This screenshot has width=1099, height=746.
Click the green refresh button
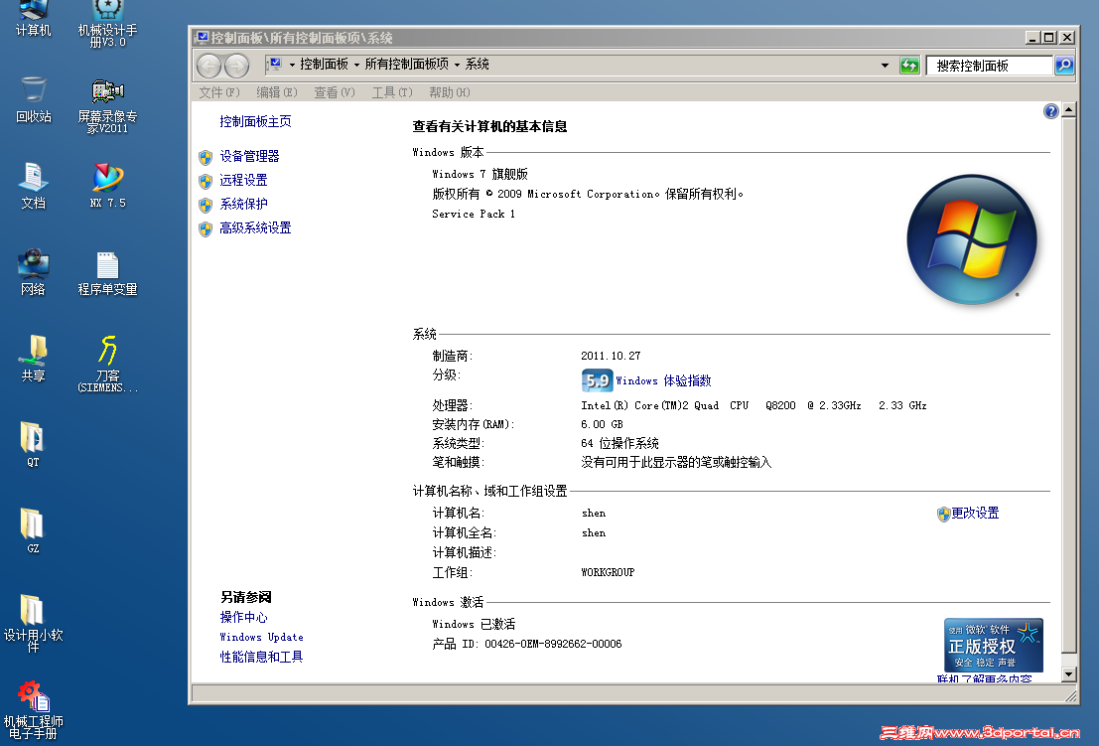click(910, 65)
